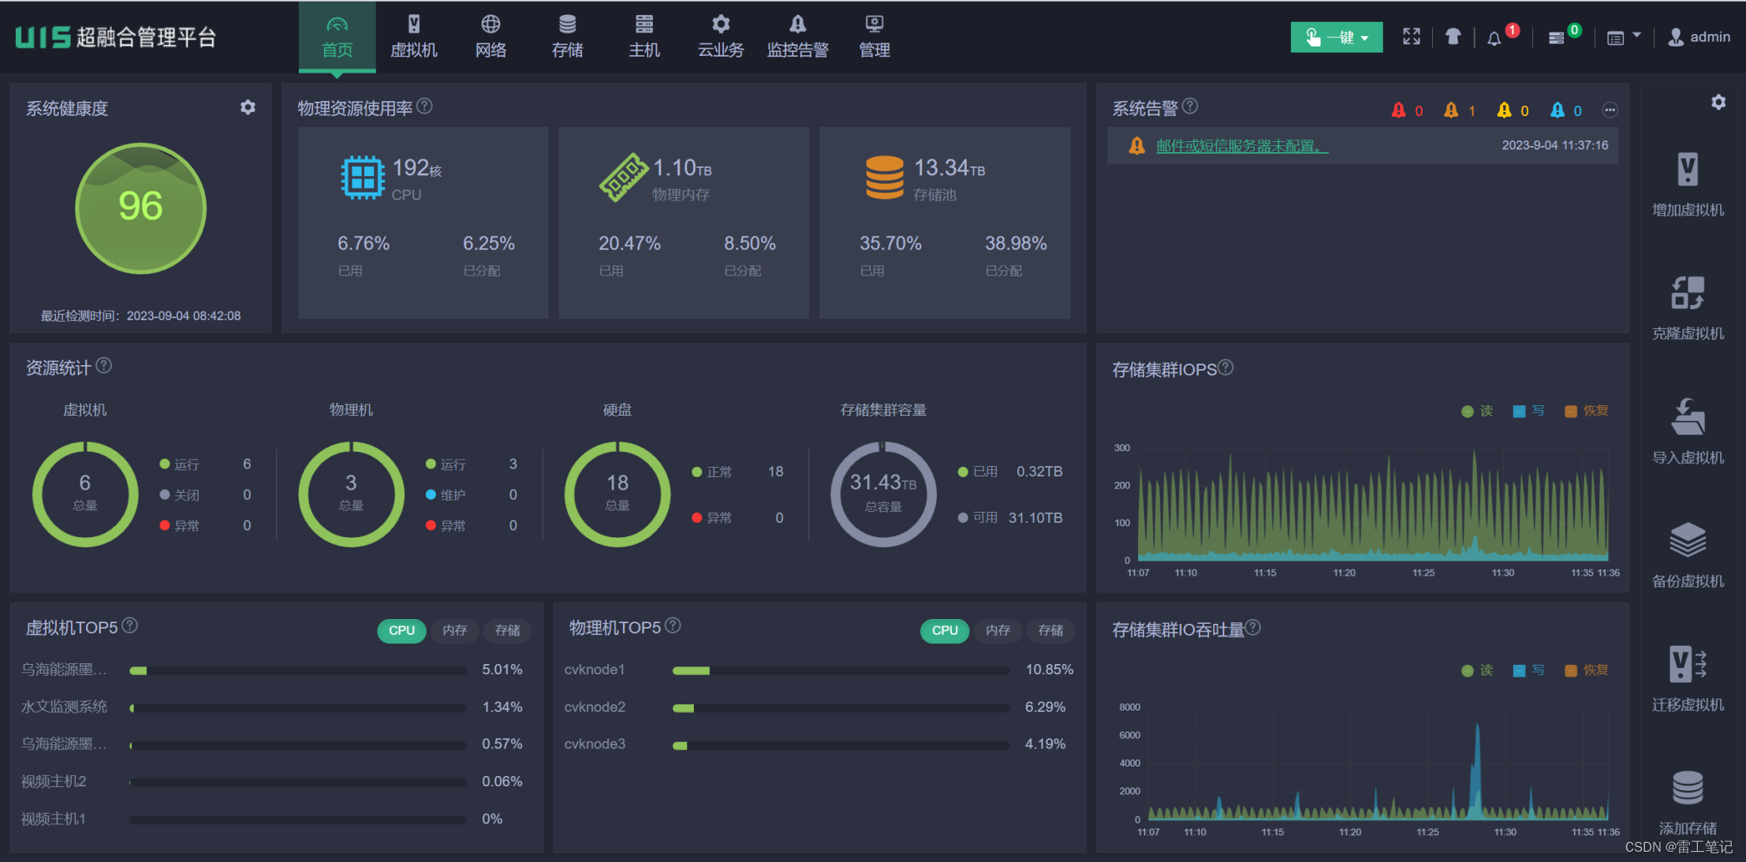Show help for 资源统计
This screenshot has width=1746, height=862.
103,366
